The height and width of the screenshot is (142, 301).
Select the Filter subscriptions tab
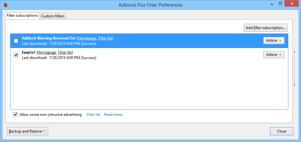pos(22,15)
